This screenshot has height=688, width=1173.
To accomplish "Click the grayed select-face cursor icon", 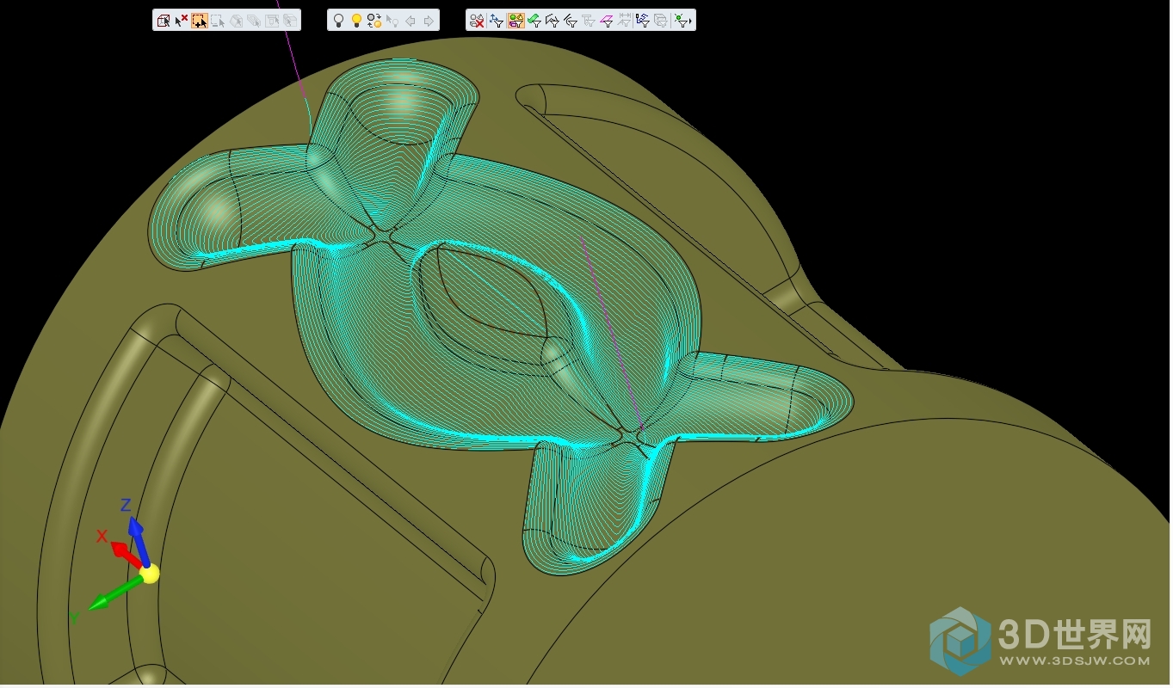I will (x=236, y=21).
